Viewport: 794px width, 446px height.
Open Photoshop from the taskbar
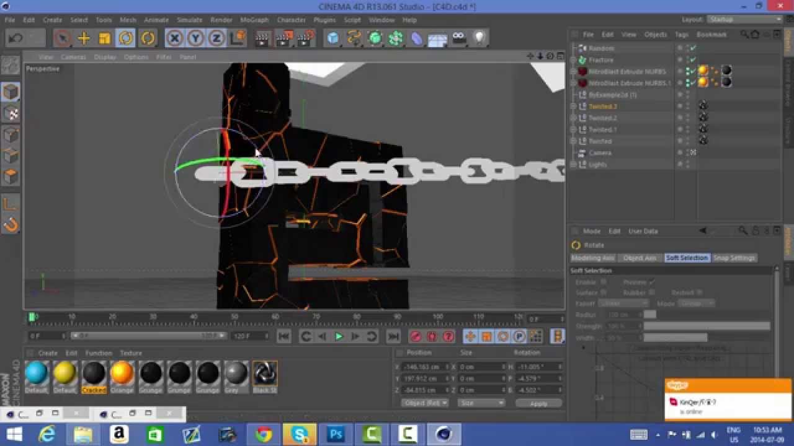336,435
